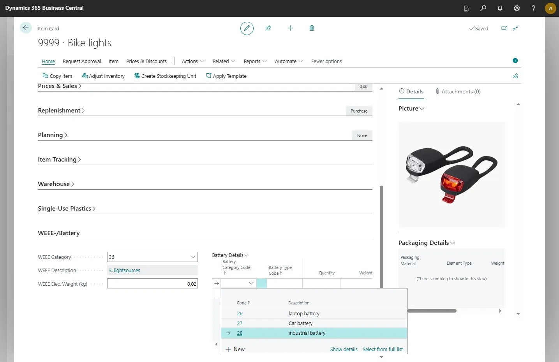Click the green info indicator icon
This screenshot has height=362, width=559.
[515, 61]
